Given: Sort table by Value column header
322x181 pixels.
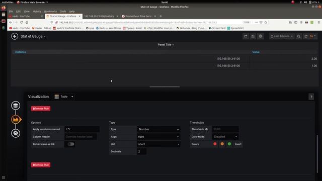Looking at the screenshot, I should tap(256, 52).
